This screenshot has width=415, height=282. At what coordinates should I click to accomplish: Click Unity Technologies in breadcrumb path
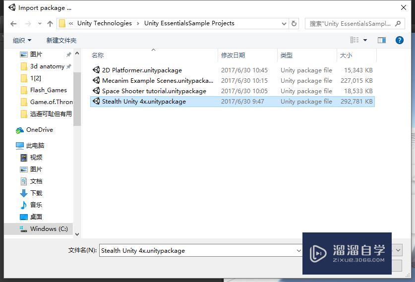point(104,23)
